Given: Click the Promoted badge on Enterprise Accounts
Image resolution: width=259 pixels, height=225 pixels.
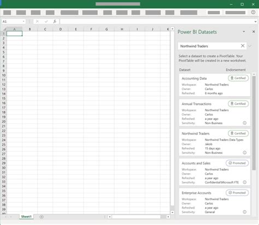Looking at the screenshot, I should coord(237,193).
